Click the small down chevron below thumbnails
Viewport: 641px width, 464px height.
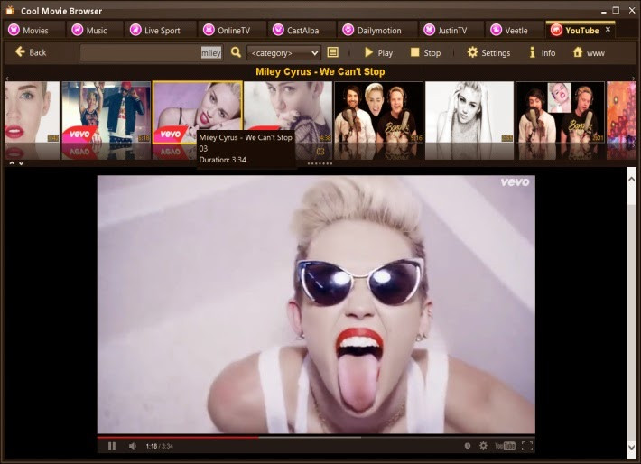pyautogui.click(x=22, y=163)
